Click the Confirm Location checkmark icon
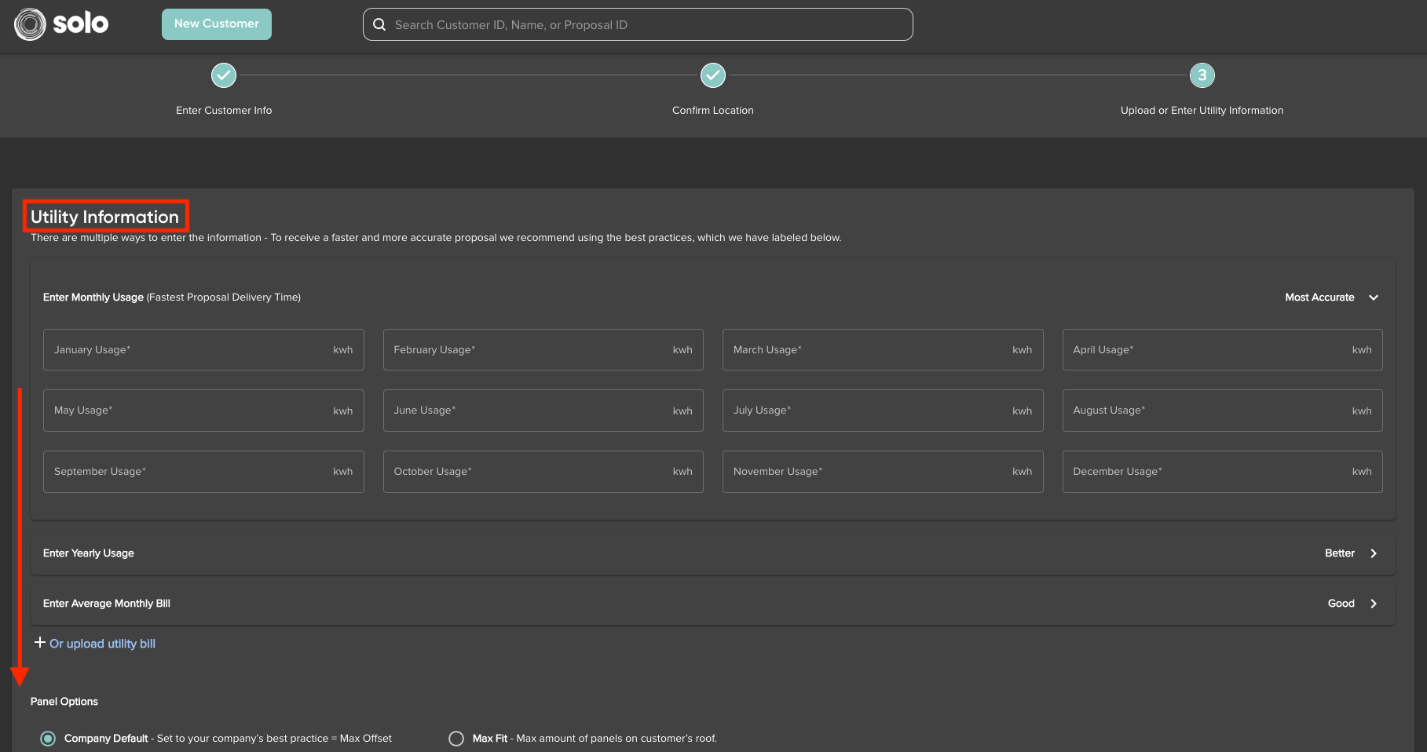The width and height of the screenshot is (1427, 752). [712, 75]
